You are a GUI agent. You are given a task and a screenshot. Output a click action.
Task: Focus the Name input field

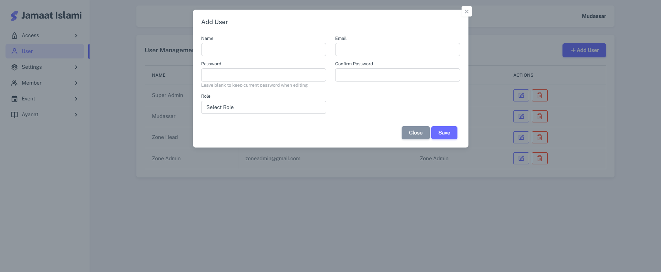(x=264, y=50)
